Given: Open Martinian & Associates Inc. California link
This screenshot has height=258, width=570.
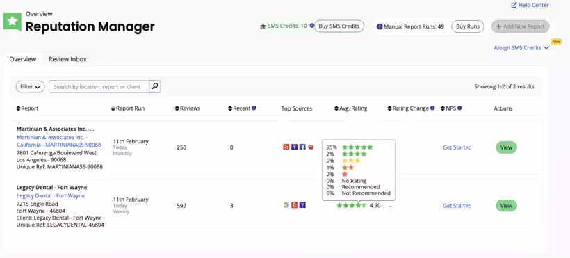Looking at the screenshot, I should tap(59, 141).
